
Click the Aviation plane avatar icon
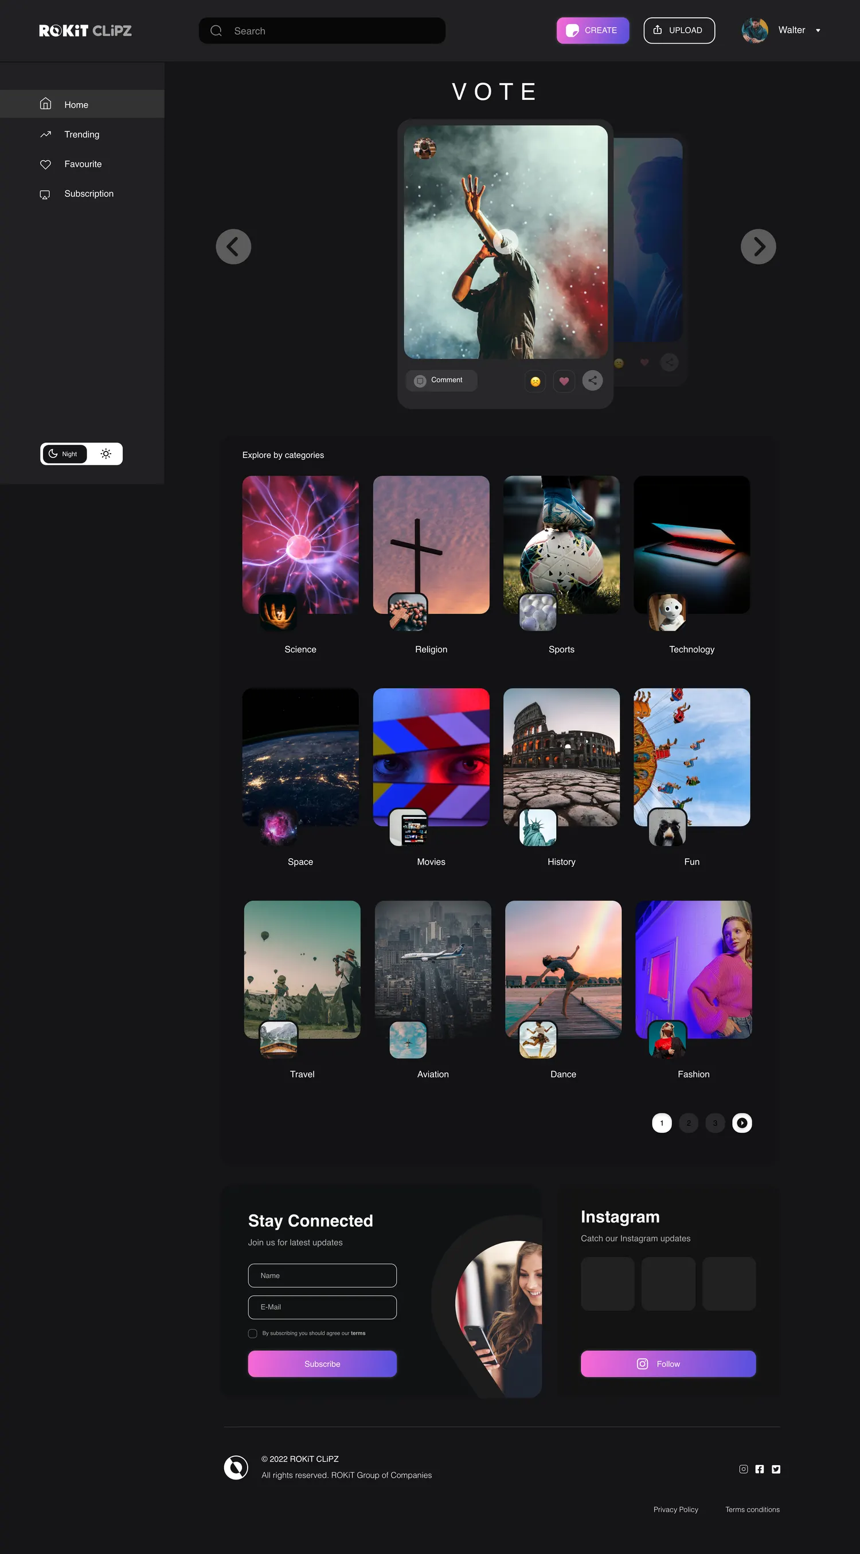pyautogui.click(x=408, y=1039)
